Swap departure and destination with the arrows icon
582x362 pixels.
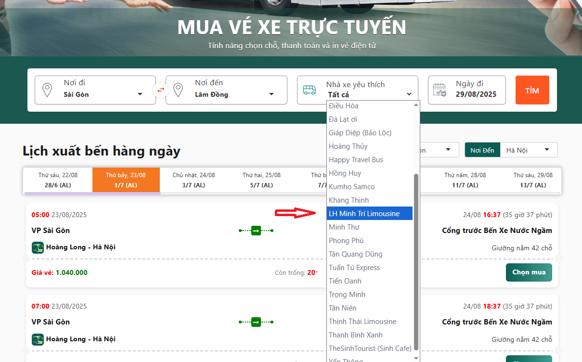point(161,90)
